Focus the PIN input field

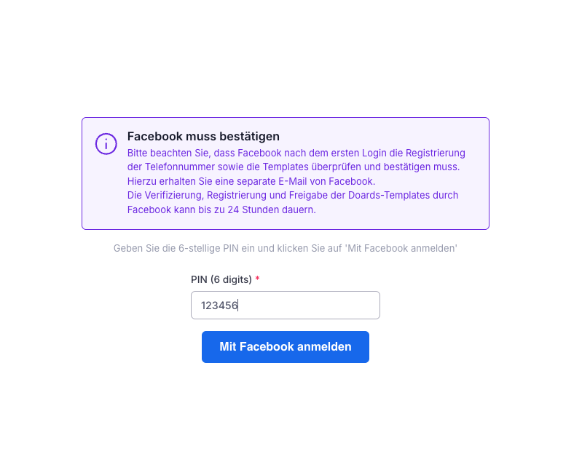(x=285, y=305)
